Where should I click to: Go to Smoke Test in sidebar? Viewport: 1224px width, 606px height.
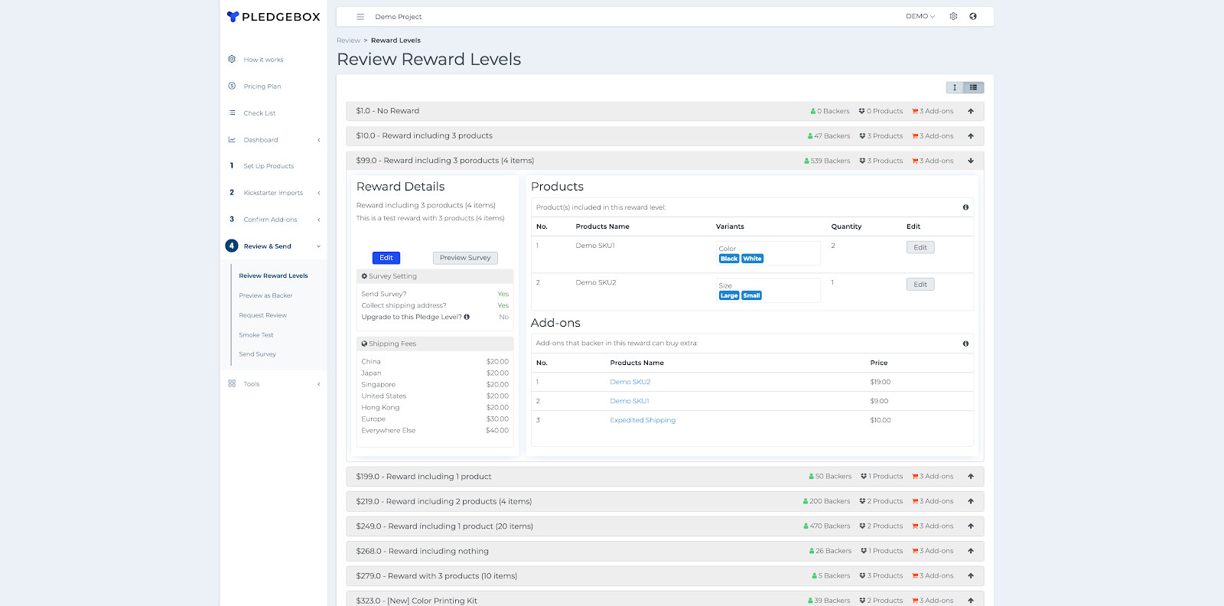coord(256,335)
